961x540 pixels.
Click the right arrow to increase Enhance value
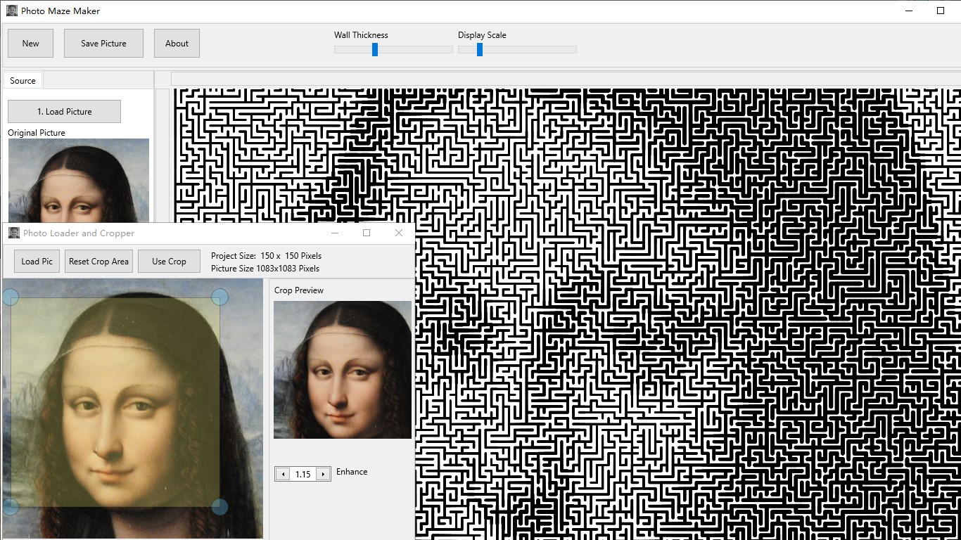323,474
